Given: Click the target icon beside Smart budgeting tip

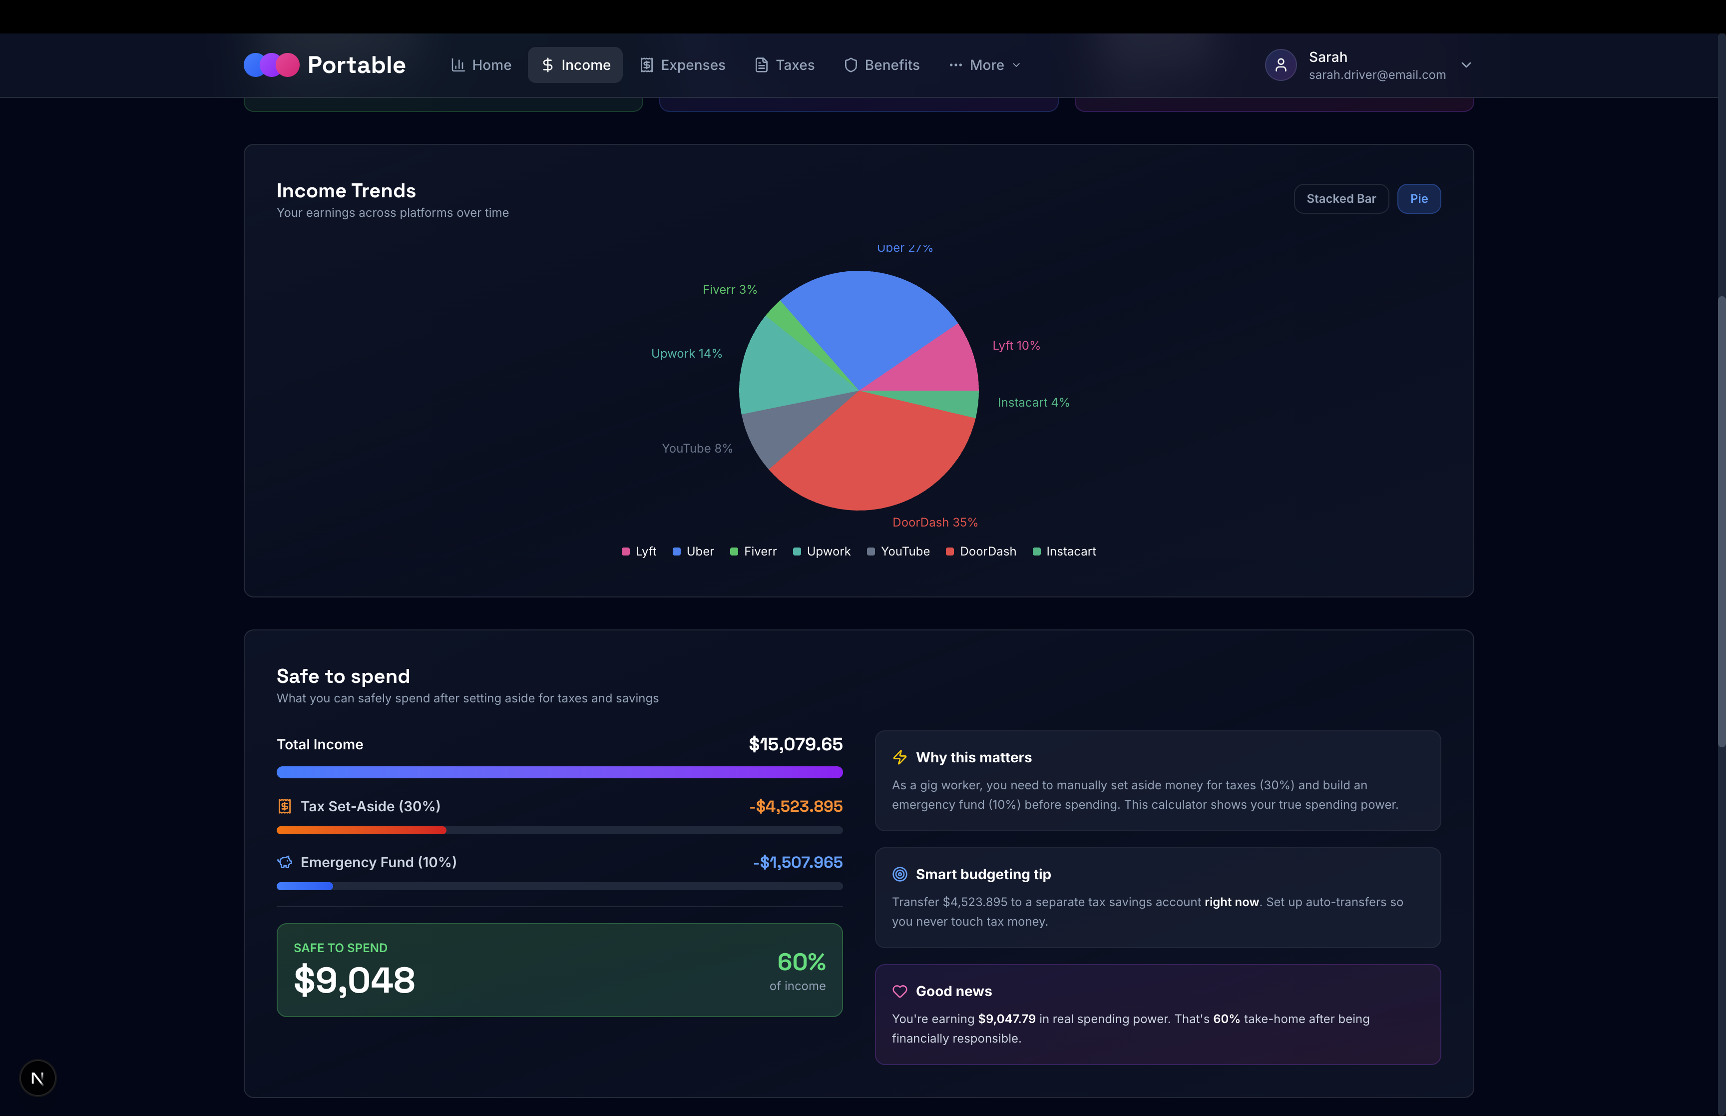Looking at the screenshot, I should 899,874.
